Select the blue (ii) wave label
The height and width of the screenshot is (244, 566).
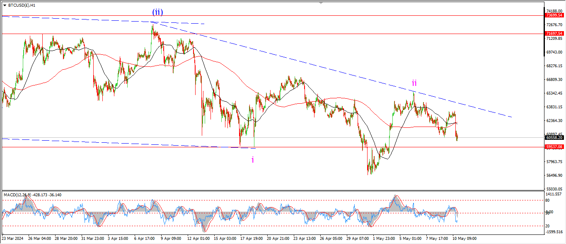(157, 12)
